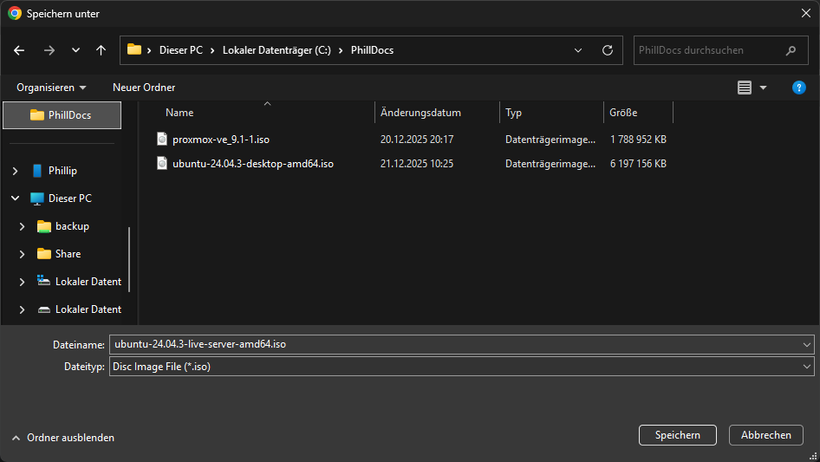Go up one folder level
The image size is (820, 462).
[x=101, y=50]
